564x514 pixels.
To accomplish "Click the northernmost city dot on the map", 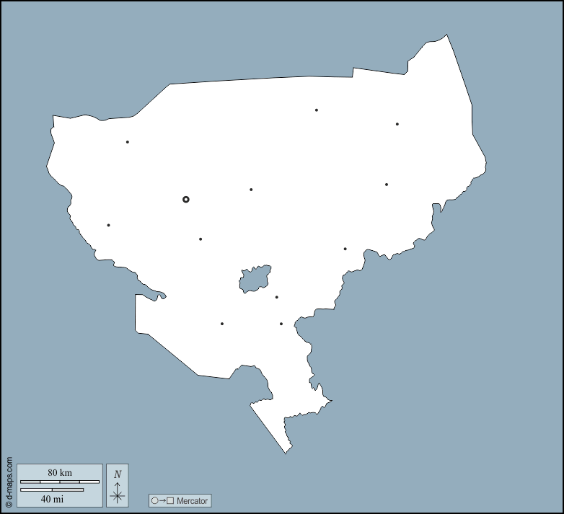I will 316,110.
